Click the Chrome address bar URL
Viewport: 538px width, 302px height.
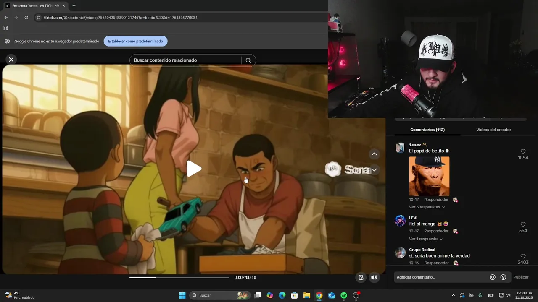[x=121, y=18]
